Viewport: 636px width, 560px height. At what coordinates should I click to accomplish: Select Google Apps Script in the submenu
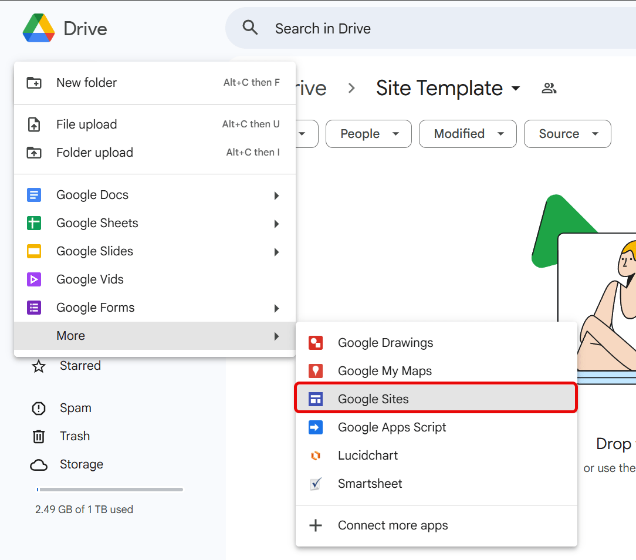click(x=436, y=427)
